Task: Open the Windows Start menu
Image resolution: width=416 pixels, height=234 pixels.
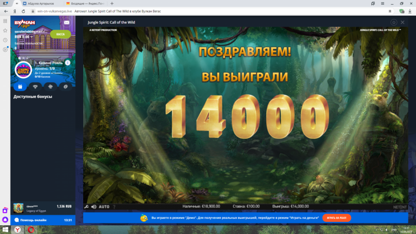Action: (5, 229)
